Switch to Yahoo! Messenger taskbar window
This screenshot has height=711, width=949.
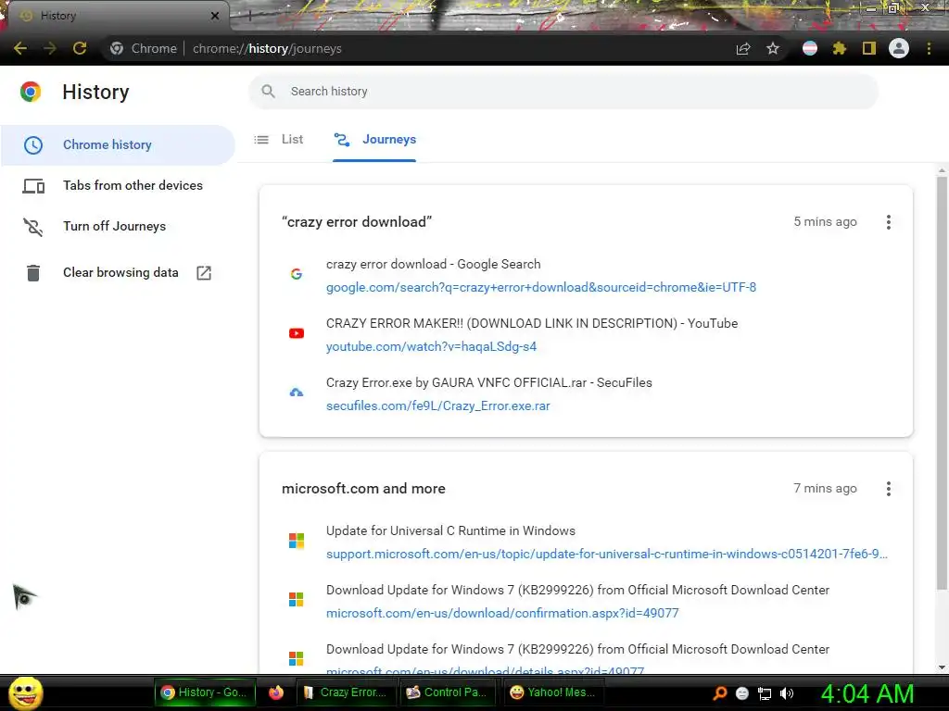pos(554,692)
